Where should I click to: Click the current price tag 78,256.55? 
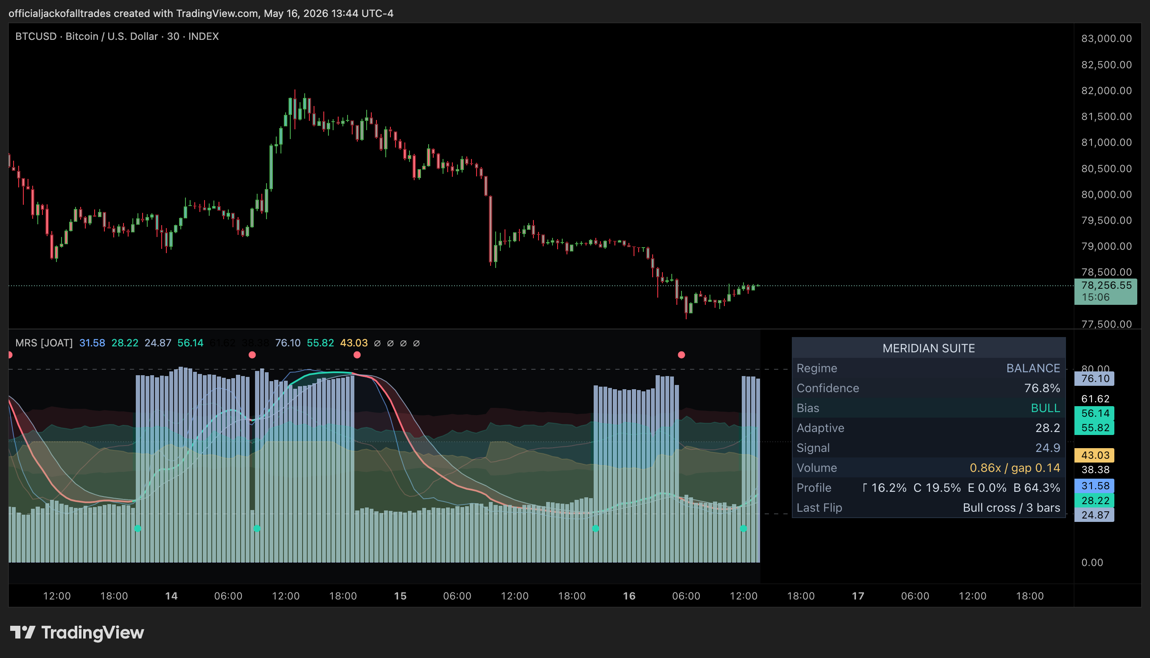[1106, 292]
